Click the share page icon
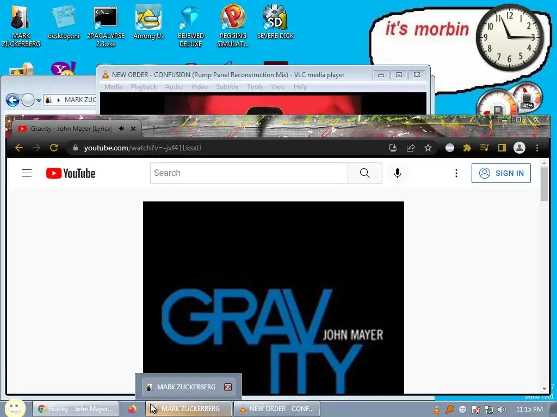This screenshot has height=417, width=557. 411,148
